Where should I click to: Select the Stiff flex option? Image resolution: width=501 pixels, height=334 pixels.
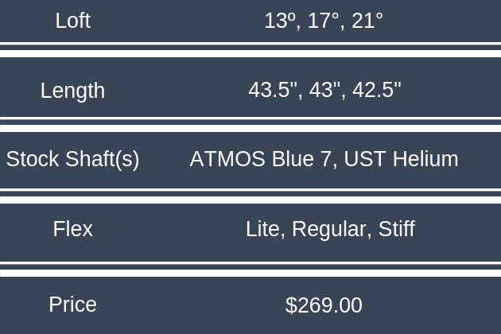[x=396, y=229]
